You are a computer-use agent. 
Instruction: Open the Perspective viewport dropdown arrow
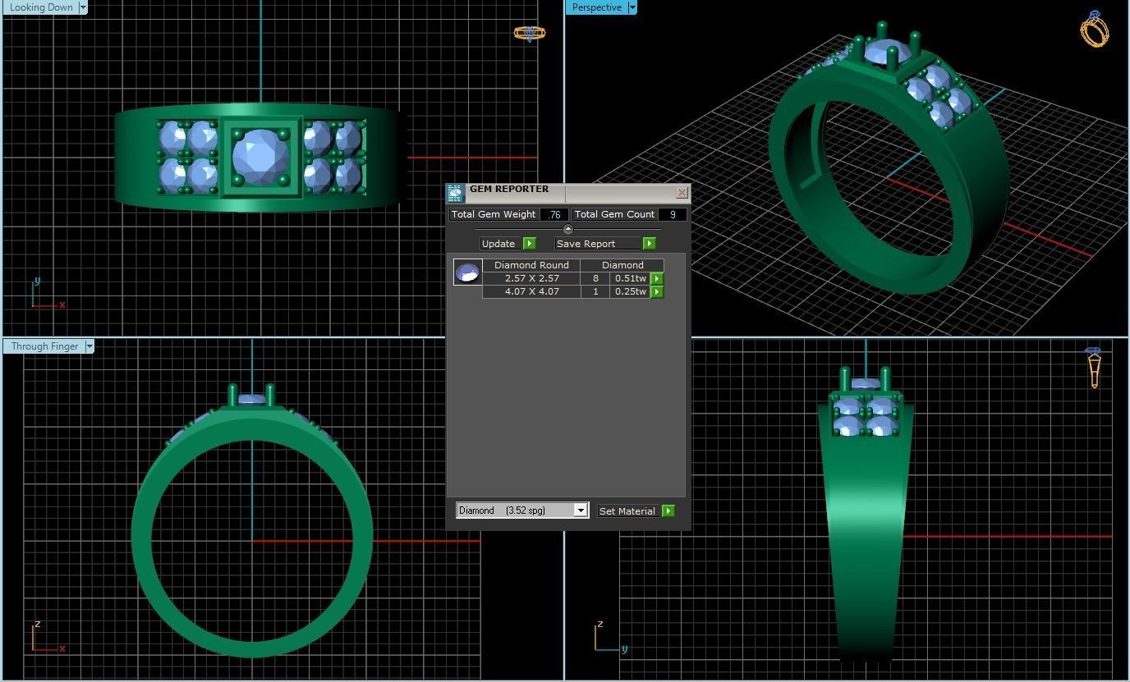(632, 7)
